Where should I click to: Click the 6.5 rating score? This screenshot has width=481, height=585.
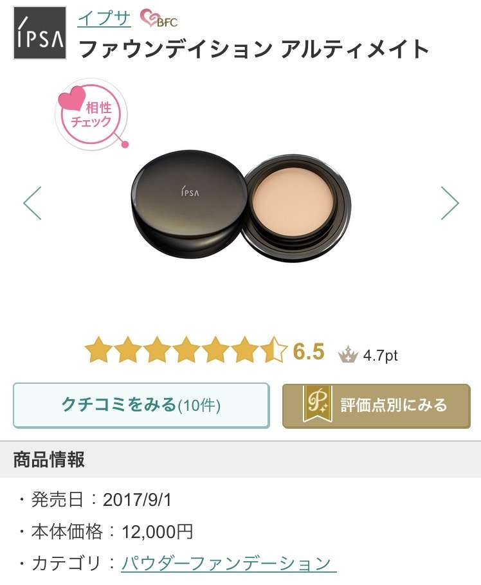coord(309,352)
